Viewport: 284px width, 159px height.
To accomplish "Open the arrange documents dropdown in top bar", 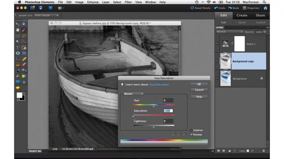I will pyautogui.click(x=61, y=8).
